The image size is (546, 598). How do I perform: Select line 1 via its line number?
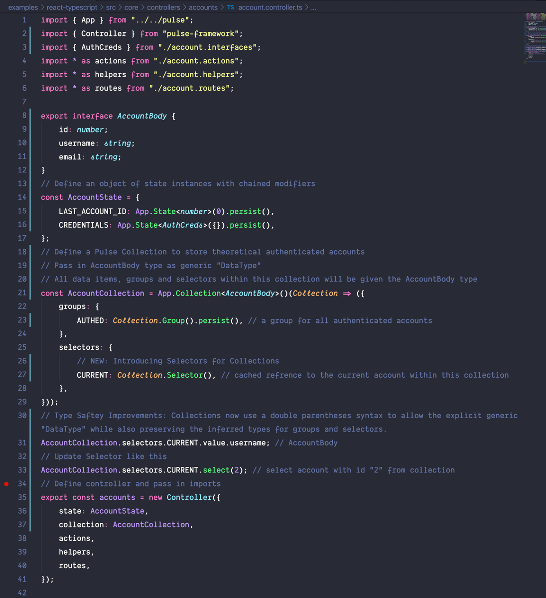[24, 20]
